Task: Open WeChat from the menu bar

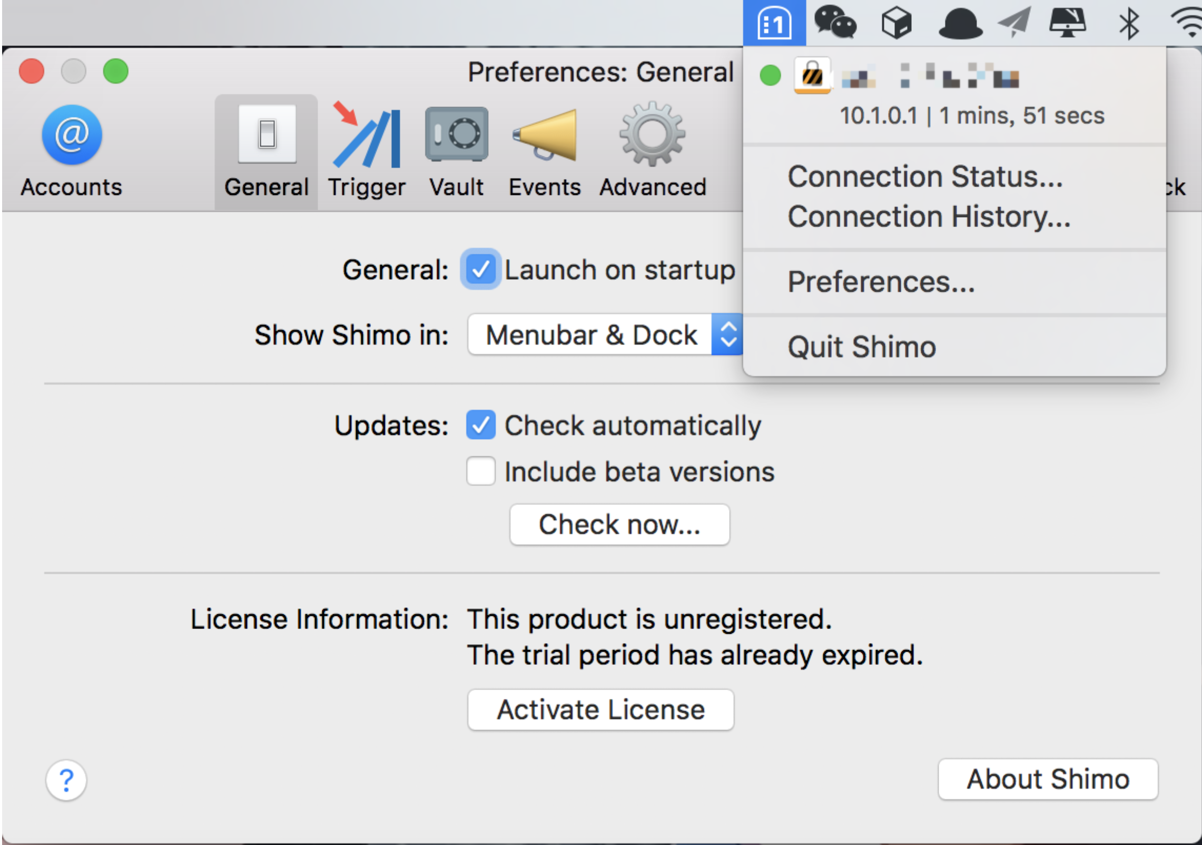Action: (x=835, y=23)
